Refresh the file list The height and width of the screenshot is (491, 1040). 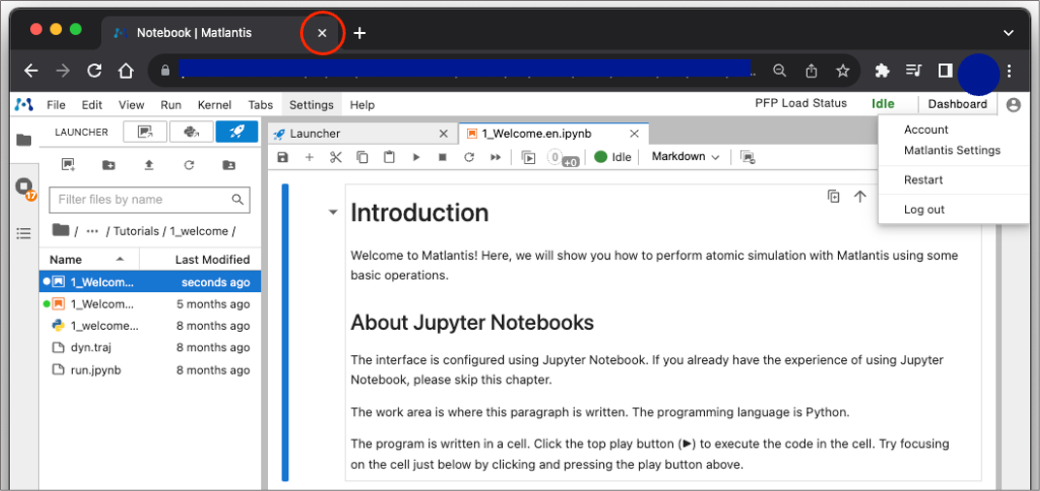[x=189, y=166]
